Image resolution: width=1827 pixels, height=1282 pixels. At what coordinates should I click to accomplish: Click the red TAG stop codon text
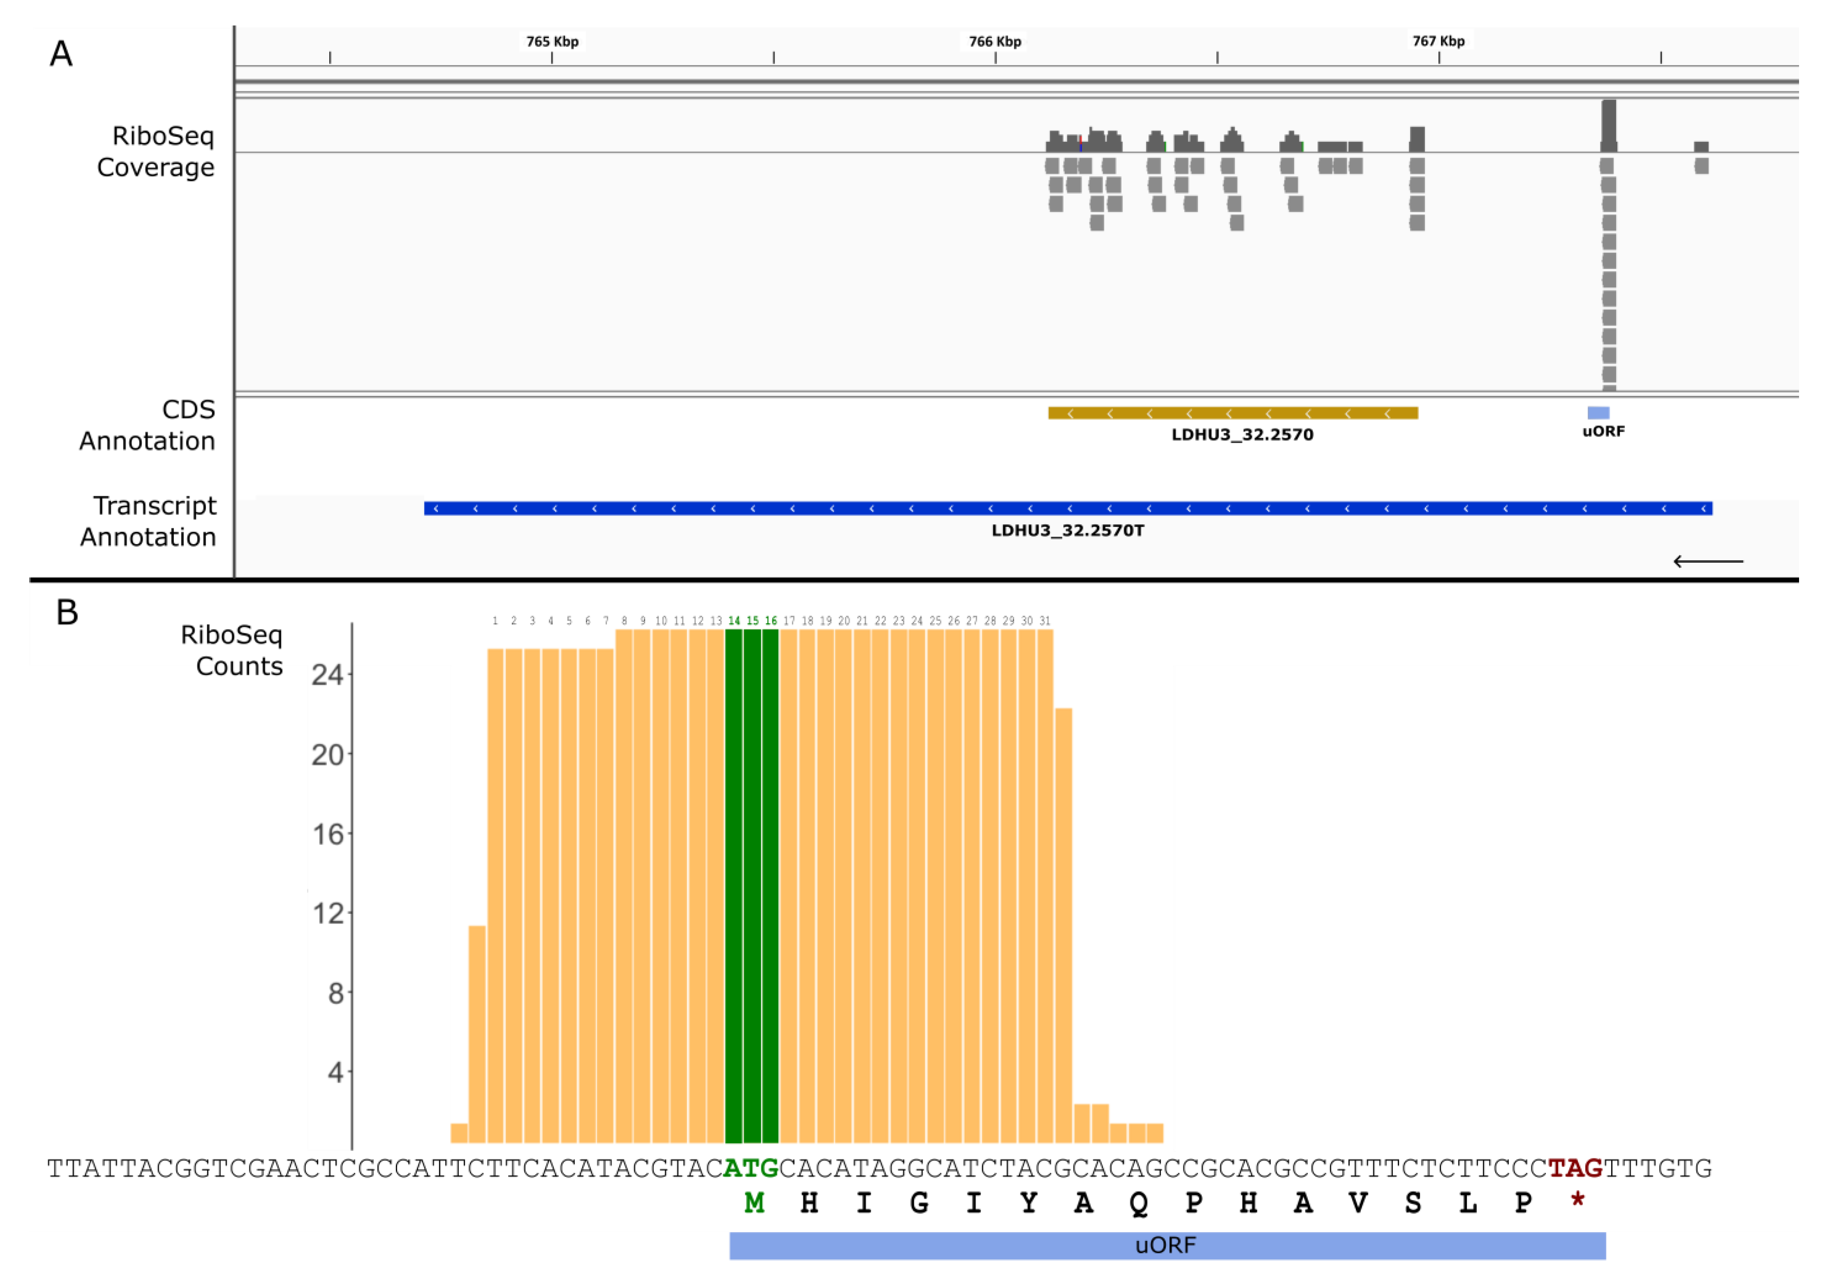click(x=1575, y=1168)
